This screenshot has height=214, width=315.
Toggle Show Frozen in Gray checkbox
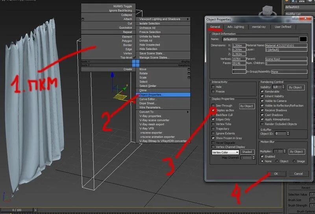(213, 138)
